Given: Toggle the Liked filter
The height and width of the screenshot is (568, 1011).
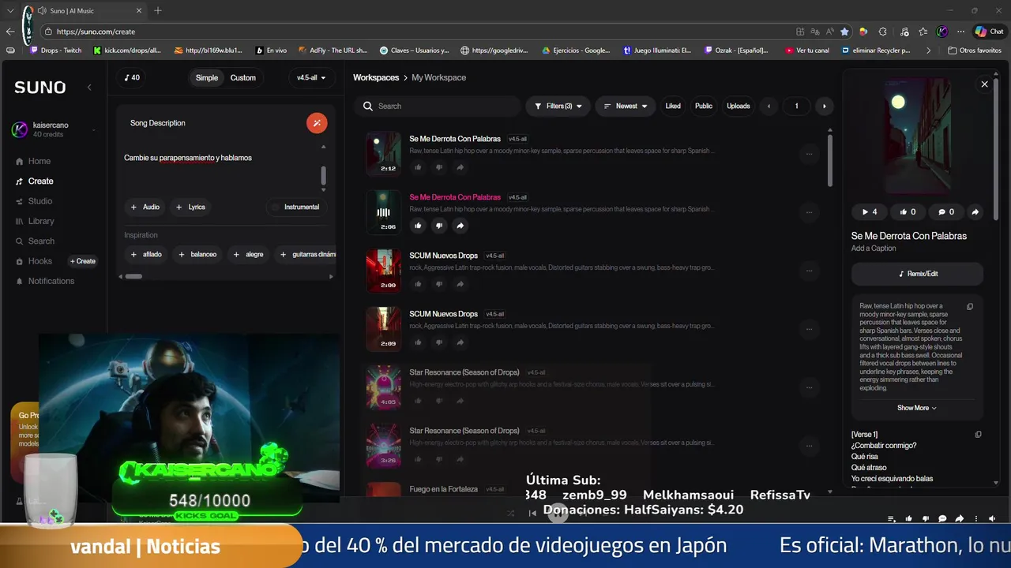Looking at the screenshot, I should (673, 106).
